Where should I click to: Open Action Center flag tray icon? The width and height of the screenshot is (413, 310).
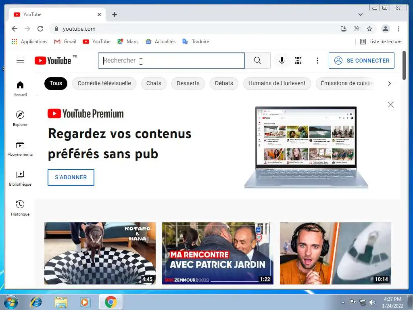click(x=353, y=302)
